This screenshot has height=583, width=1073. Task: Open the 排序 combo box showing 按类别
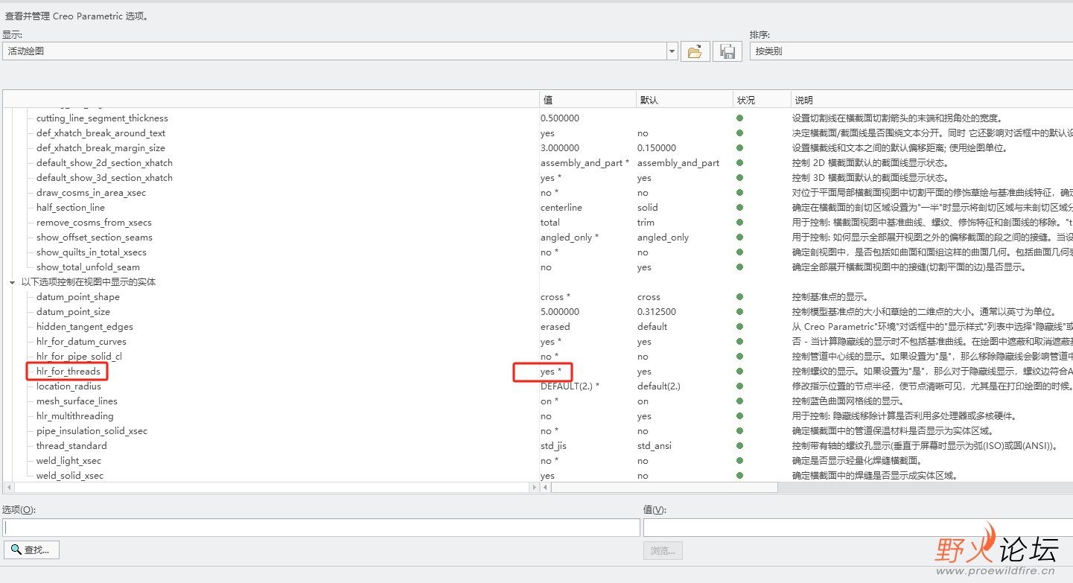pos(911,51)
